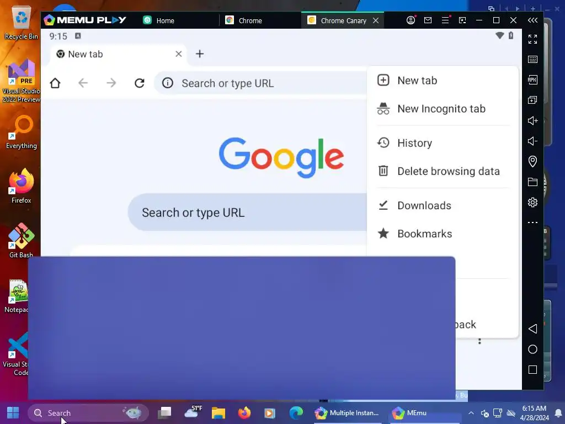This screenshot has width=565, height=424.
Task: Open the MEmu account profile icon
Action: (x=411, y=20)
